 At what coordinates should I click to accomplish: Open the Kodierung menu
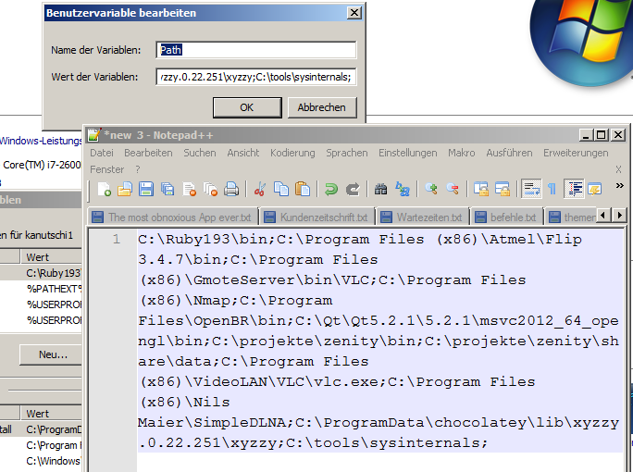pyautogui.click(x=292, y=153)
